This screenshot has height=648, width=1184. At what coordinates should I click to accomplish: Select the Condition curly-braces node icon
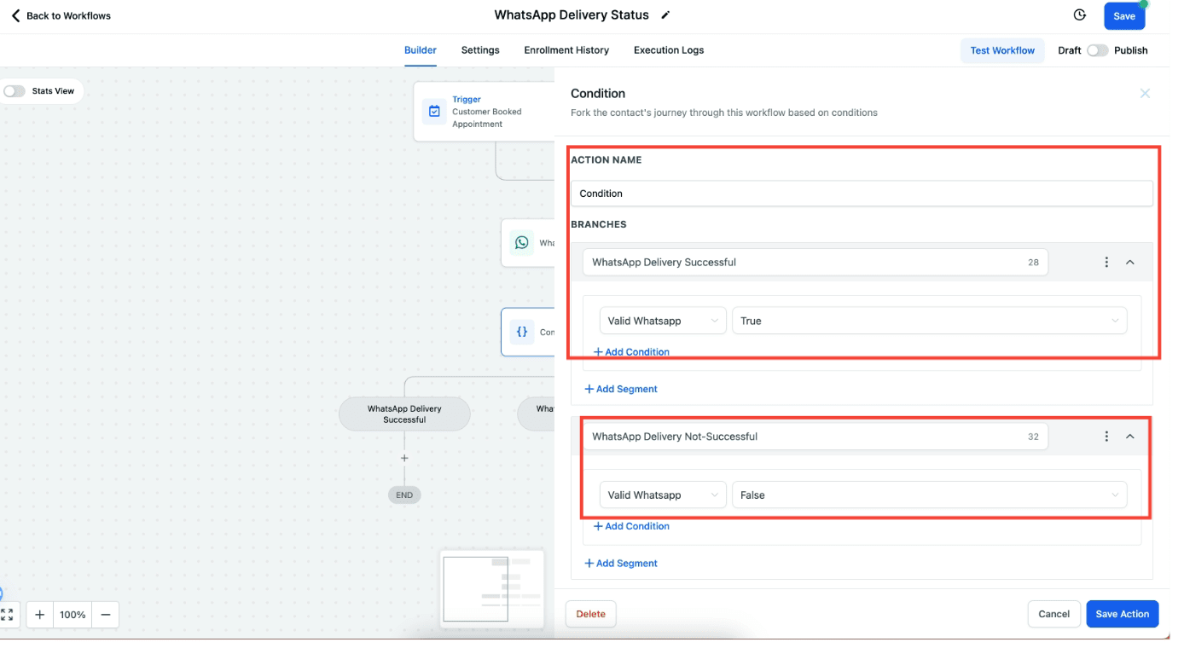tap(522, 333)
